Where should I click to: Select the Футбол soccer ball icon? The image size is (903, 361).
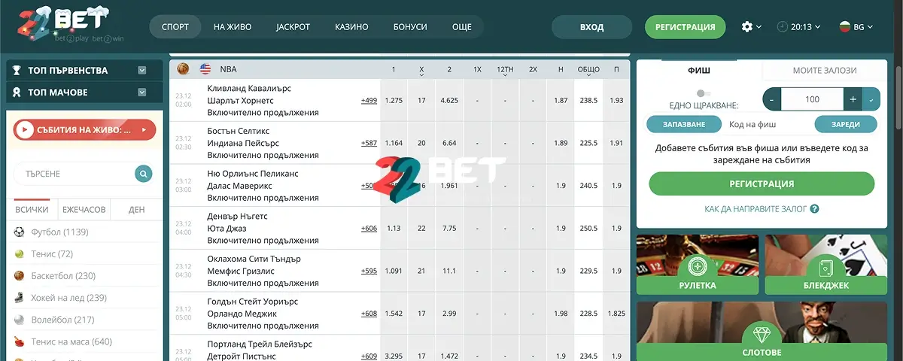[19, 232]
